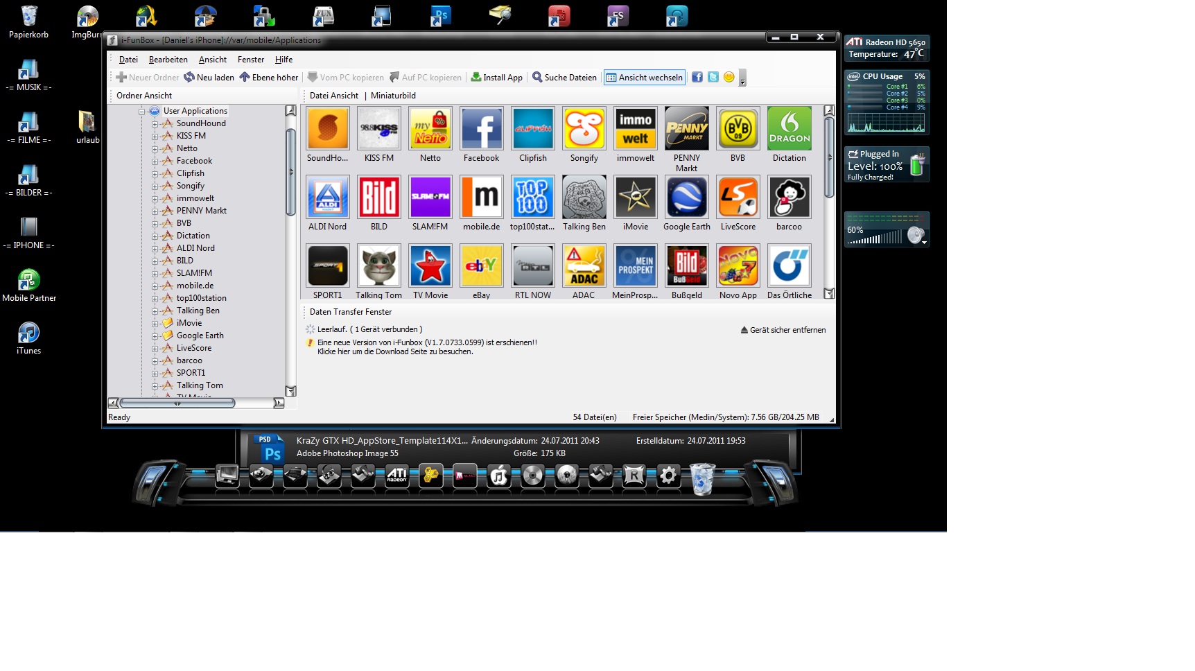Screen dimensions: 1195x671
Task: Expand the Songify folder node
Action: click(x=155, y=186)
